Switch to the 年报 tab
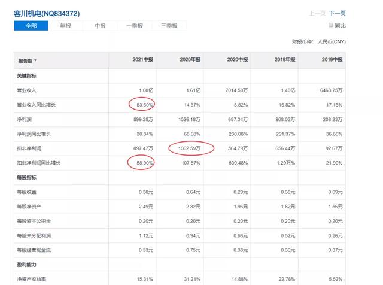383x285 pixels. click(65, 26)
